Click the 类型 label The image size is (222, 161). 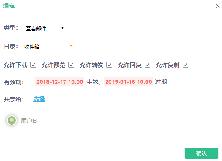pos(11,28)
